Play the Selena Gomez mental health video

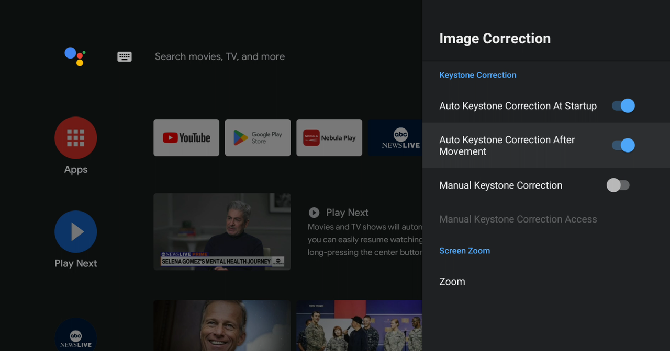(x=222, y=232)
